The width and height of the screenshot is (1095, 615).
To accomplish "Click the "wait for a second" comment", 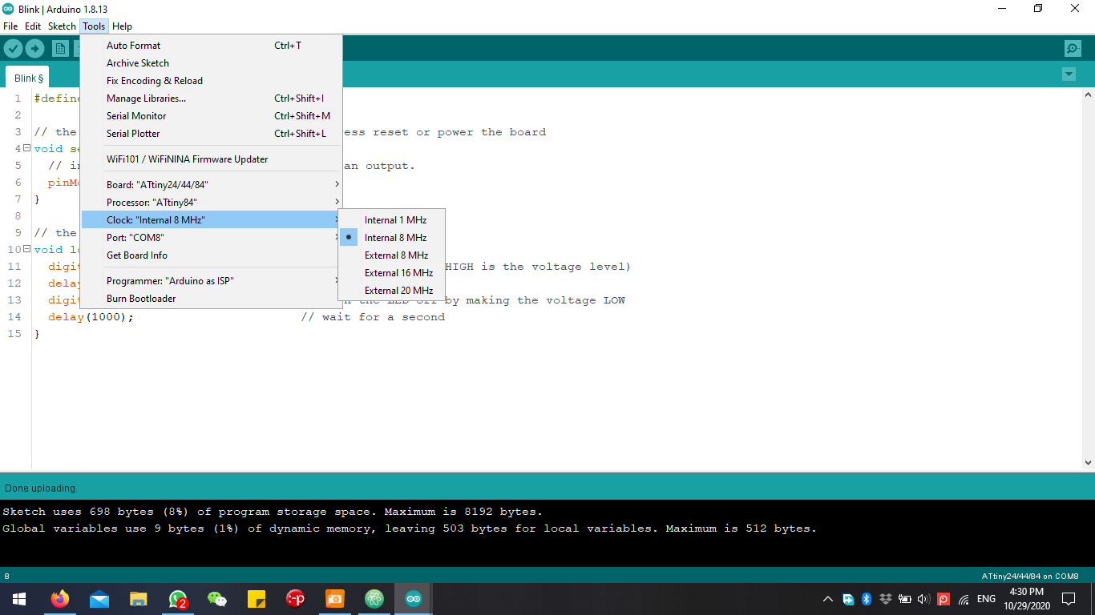I will pos(373,317).
